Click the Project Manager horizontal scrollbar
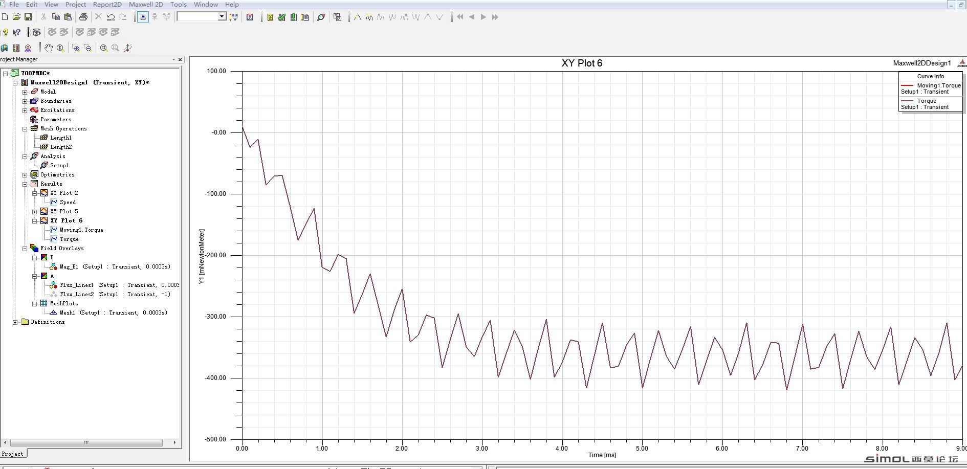The height and width of the screenshot is (469, 967). coord(86,442)
